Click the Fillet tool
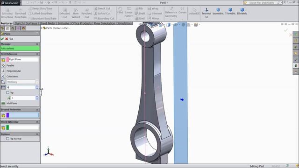 pos(120,10)
